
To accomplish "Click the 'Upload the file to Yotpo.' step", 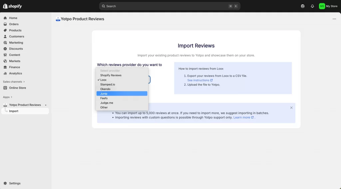I will click(x=203, y=85).
